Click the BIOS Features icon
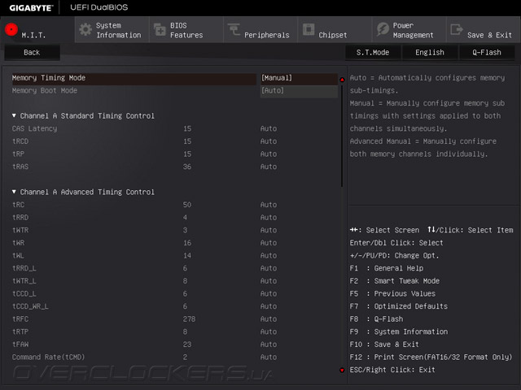521x390 pixels. tap(159, 30)
